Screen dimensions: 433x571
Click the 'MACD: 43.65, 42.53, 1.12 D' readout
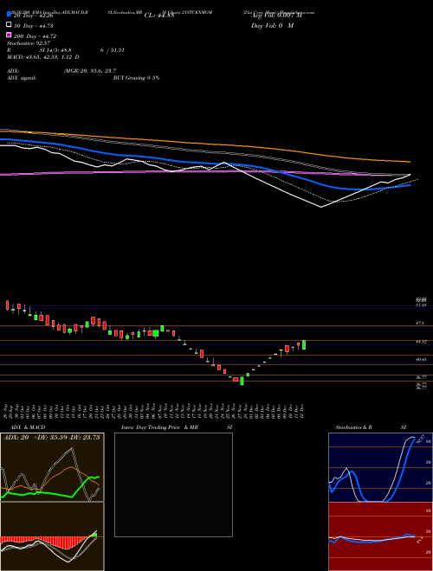pyautogui.click(x=43, y=57)
